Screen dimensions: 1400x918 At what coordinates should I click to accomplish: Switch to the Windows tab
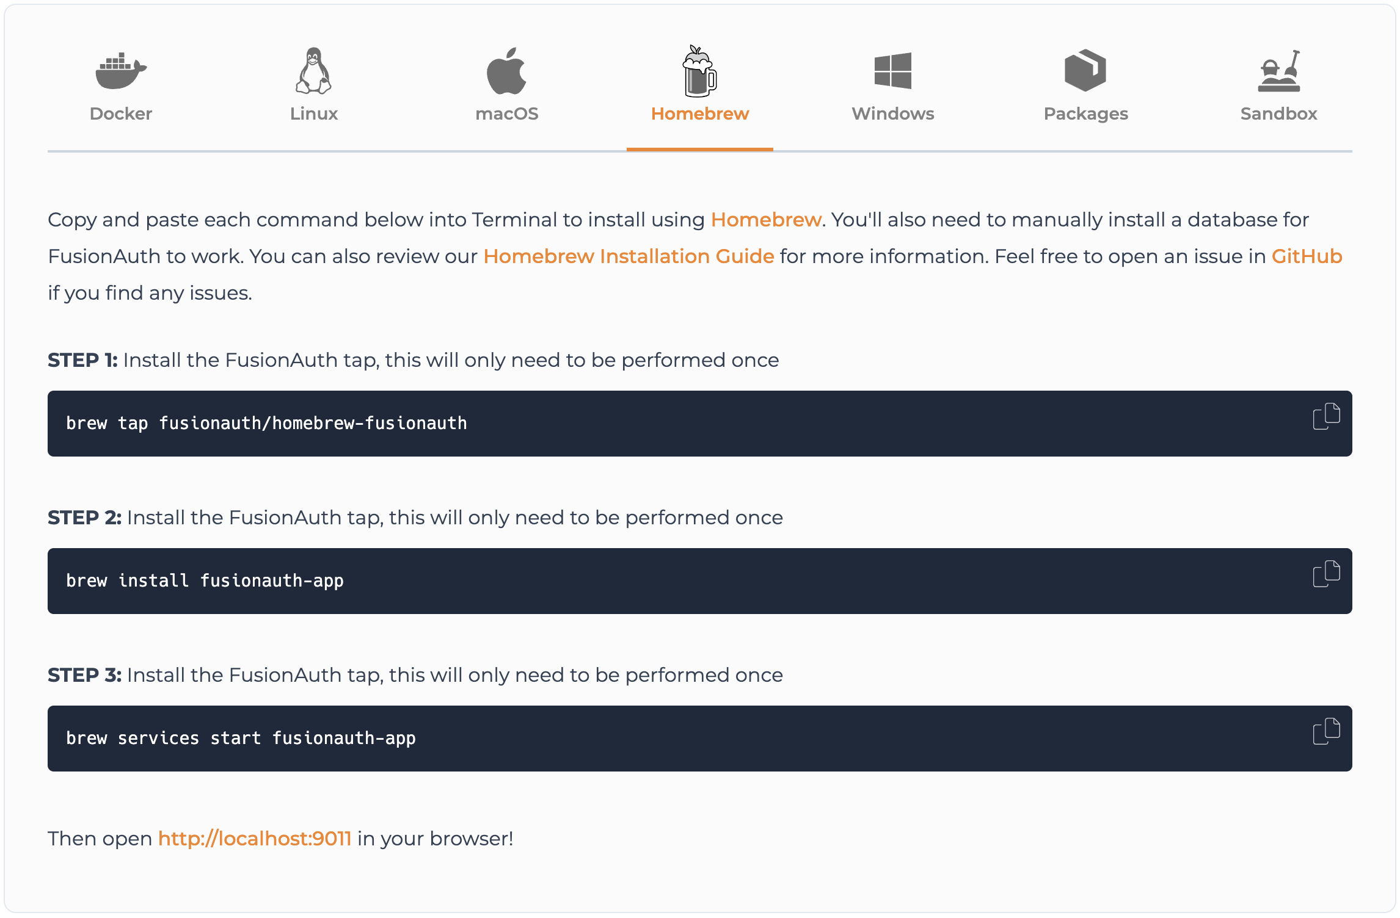[x=892, y=114]
